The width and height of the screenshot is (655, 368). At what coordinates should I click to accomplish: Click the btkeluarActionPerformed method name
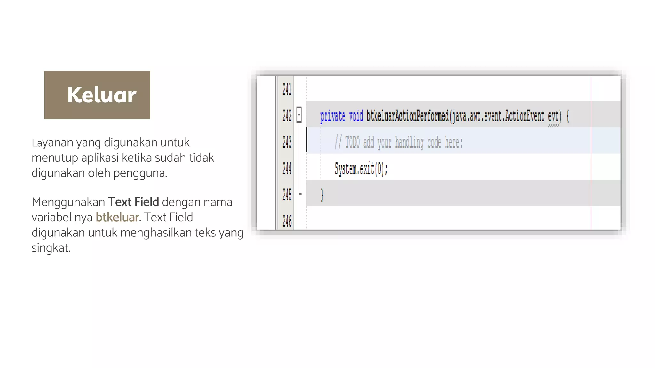[407, 116]
